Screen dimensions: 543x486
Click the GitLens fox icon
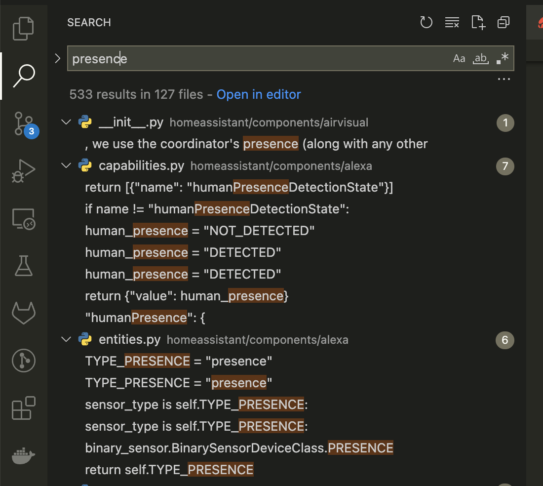pyautogui.click(x=23, y=313)
